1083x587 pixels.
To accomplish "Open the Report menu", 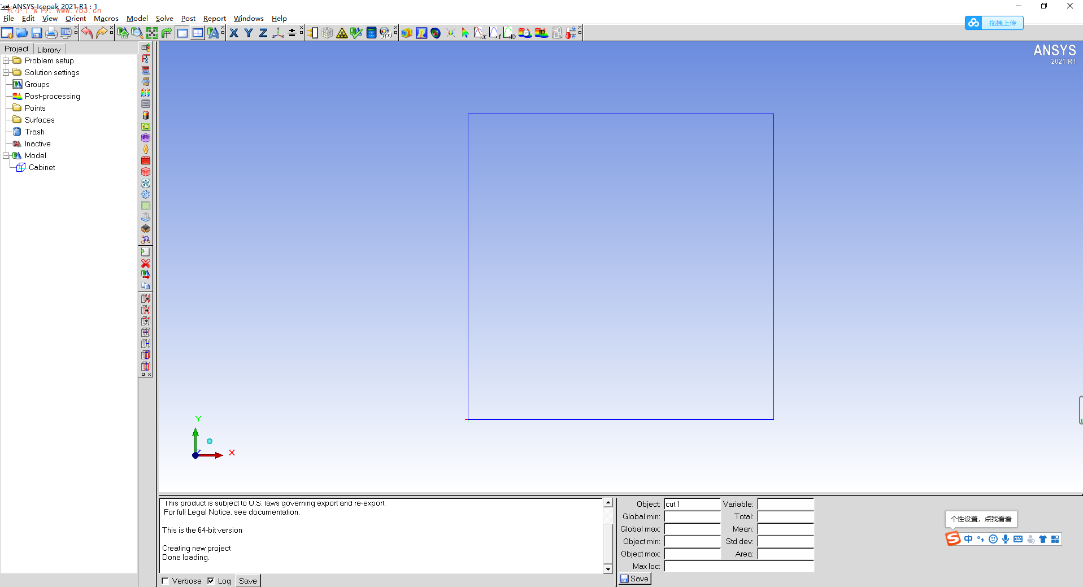I will click(x=215, y=19).
